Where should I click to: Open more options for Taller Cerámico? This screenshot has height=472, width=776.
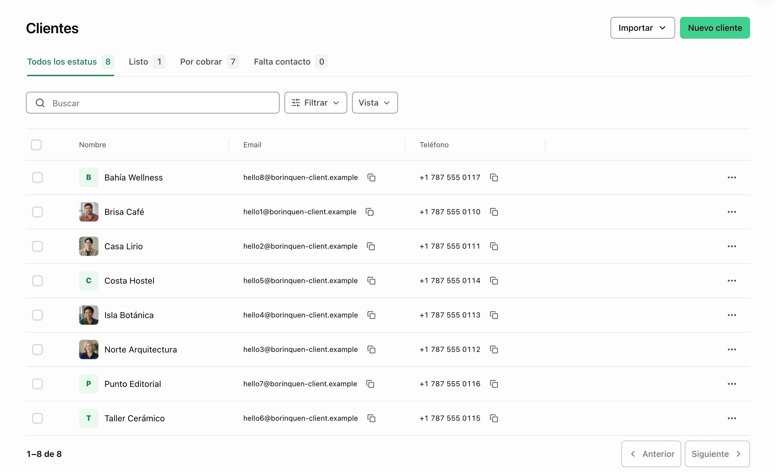732,418
